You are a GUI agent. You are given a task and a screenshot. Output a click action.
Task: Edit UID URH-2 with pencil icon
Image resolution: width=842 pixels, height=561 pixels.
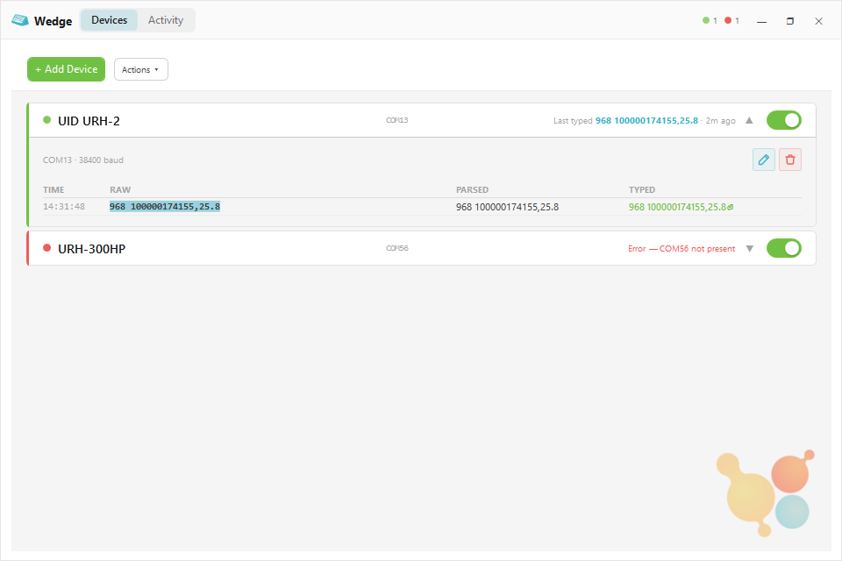pos(764,160)
